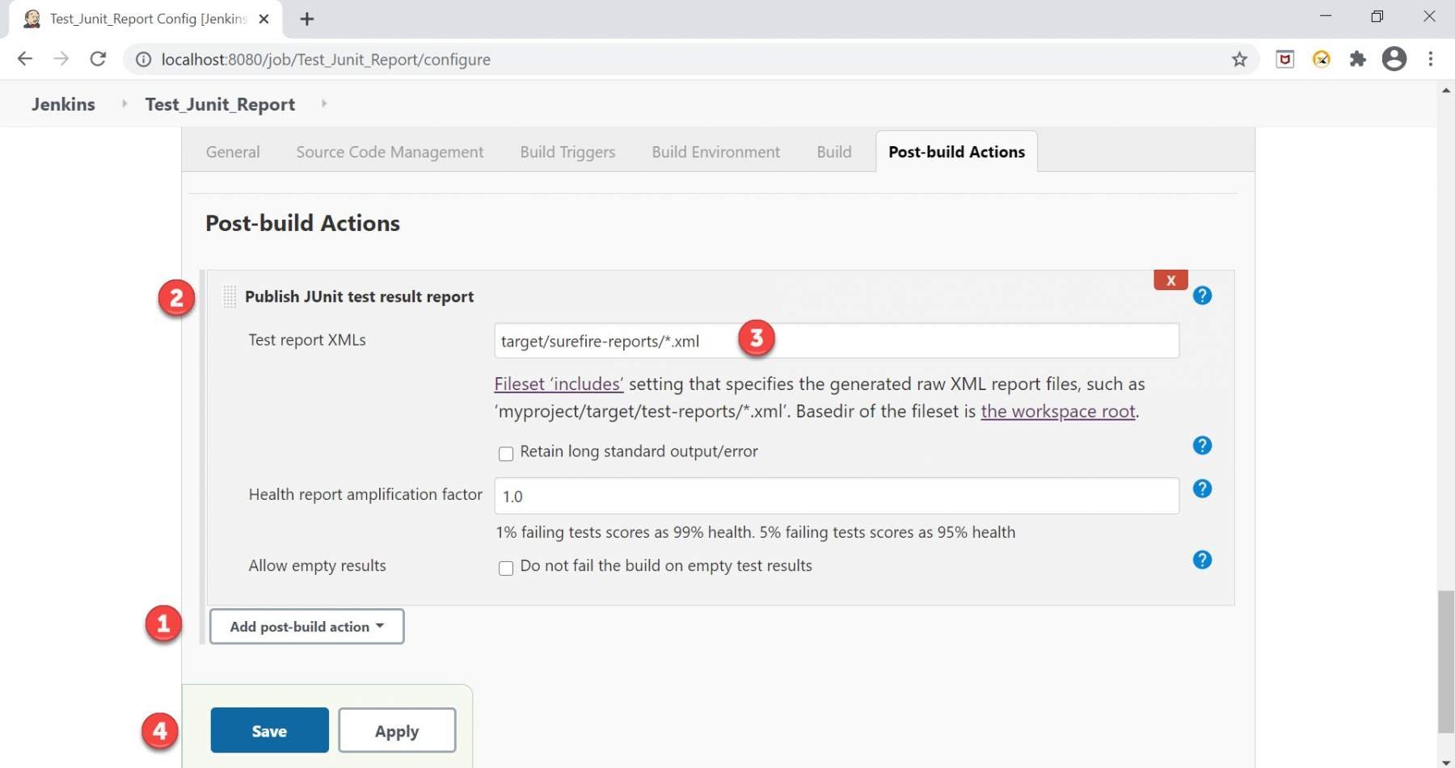Click the Save button

coord(270,731)
